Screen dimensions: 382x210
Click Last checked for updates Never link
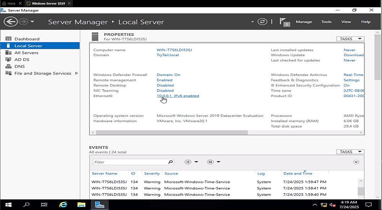point(350,60)
